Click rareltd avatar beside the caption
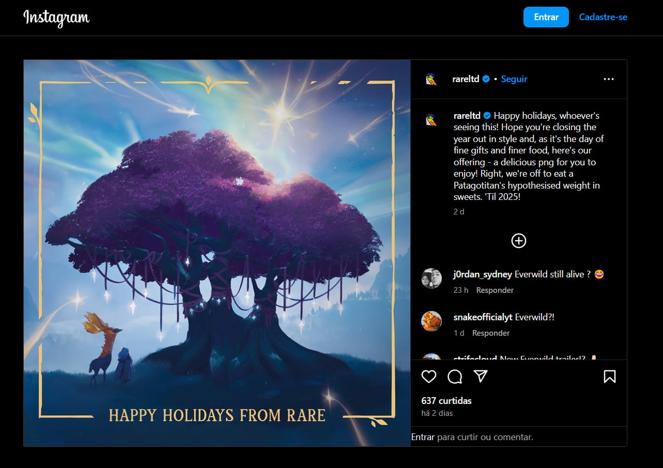 point(431,120)
